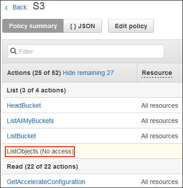Image resolution: width=183 pixels, height=188 pixels.
Task: Select the ListObjects (No access) row text
Action: (40, 151)
